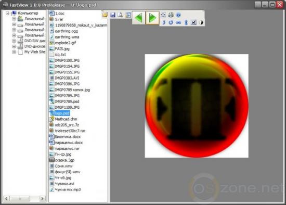Click tree panel scrollbar left arrow
Screen dimensions: 286x205
pos(6,198)
